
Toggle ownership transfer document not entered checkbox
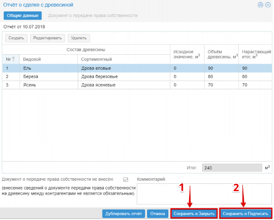pos(125,179)
